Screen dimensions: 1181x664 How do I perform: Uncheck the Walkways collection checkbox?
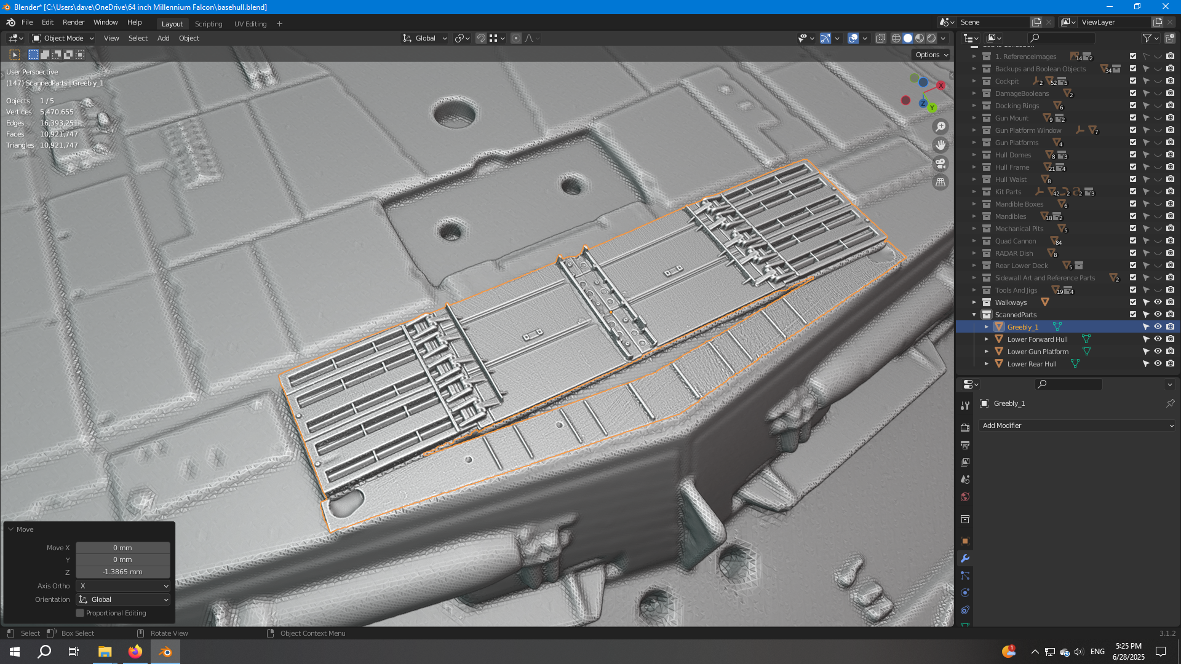tap(1133, 302)
